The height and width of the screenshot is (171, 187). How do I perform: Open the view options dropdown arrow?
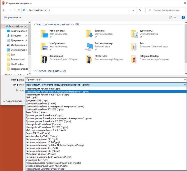(x=175, y=17)
